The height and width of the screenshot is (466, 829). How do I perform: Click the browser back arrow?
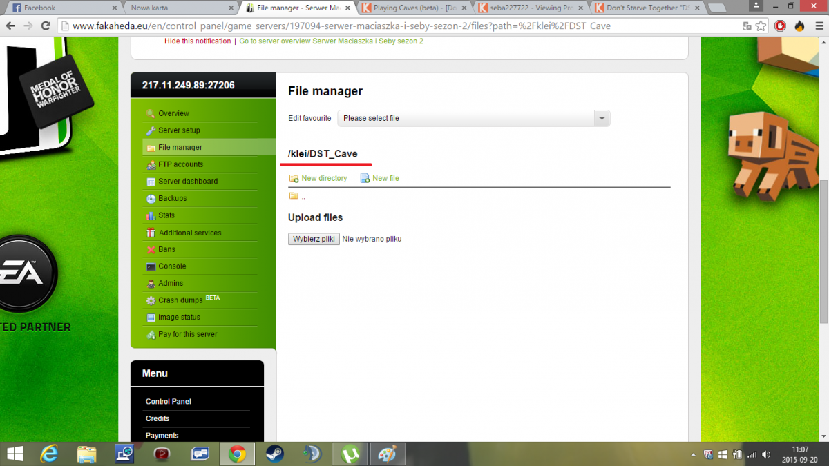pos(10,26)
